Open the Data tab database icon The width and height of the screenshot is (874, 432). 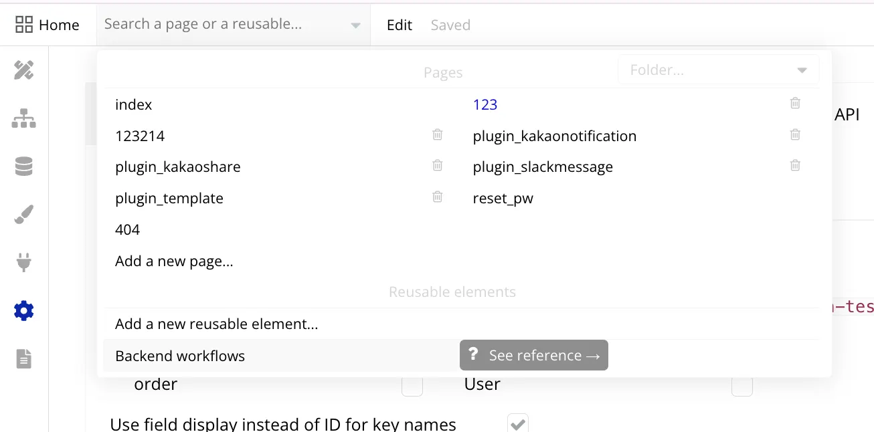pos(24,167)
